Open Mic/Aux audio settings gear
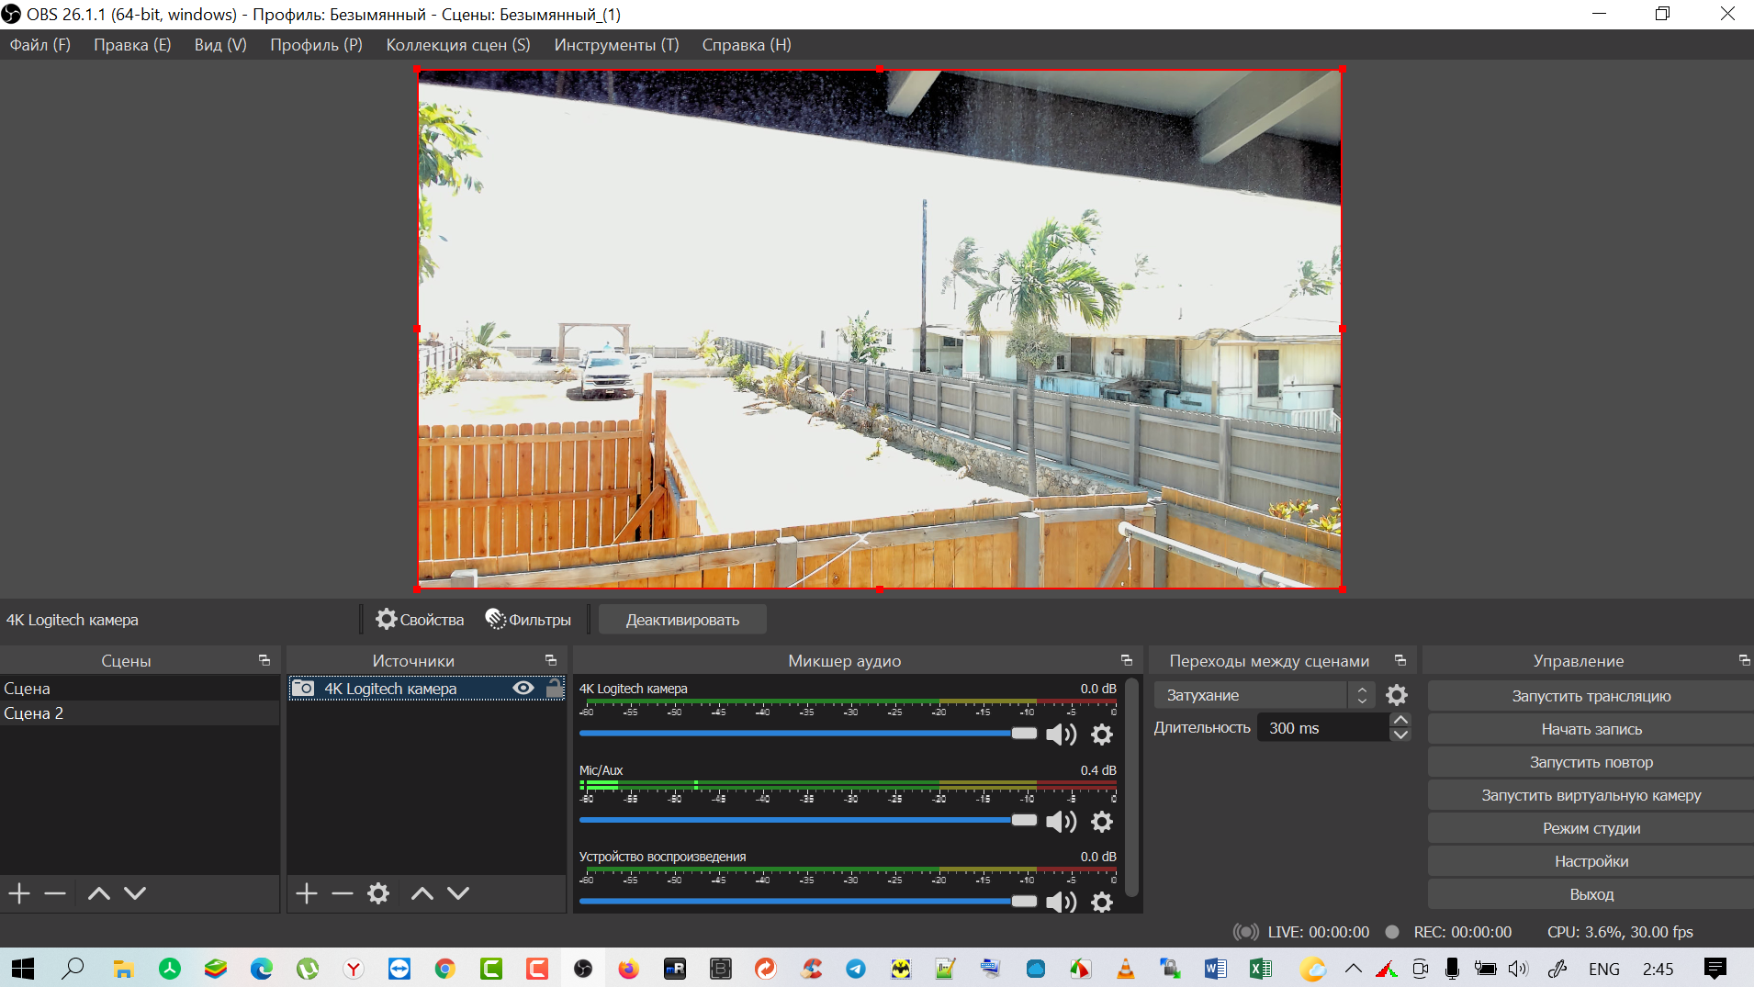Image resolution: width=1754 pixels, height=987 pixels. pos(1102,822)
